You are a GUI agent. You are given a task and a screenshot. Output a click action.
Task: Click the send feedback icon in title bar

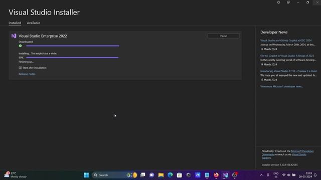click(288, 2)
